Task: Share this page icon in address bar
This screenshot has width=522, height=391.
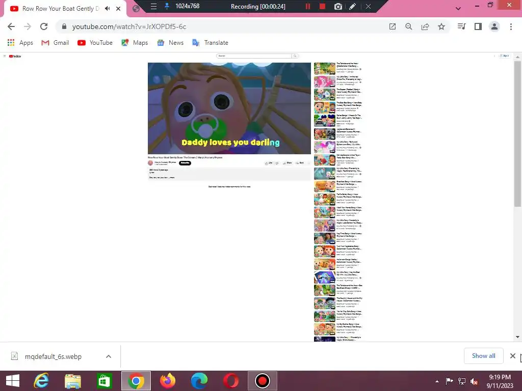Action: 425,26
